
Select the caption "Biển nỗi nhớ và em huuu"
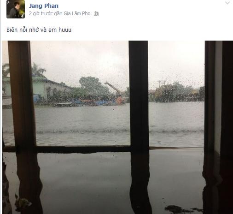[39, 30]
